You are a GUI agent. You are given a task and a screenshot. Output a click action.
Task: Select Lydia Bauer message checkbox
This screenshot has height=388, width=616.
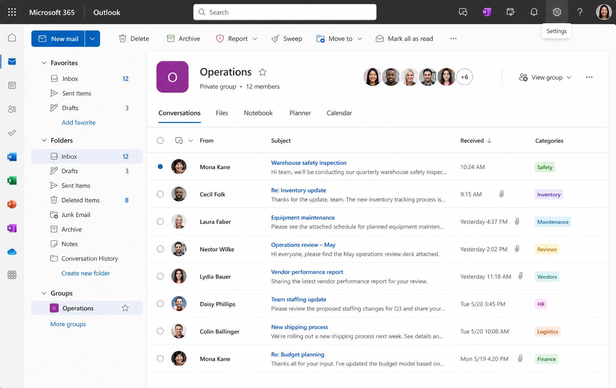pyautogui.click(x=160, y=276)
